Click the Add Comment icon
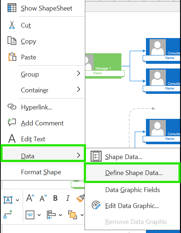 point(12,122)
